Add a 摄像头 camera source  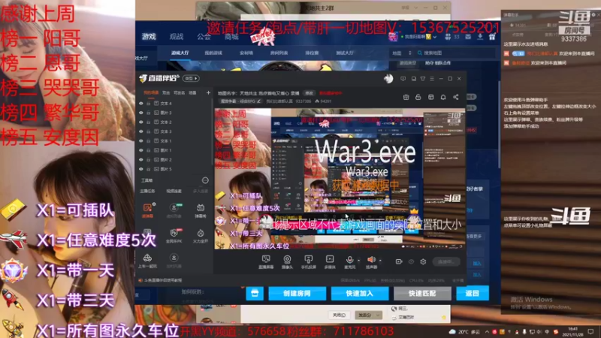click(x=287, y=261)
